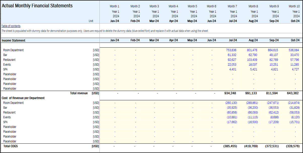This screenshot has width=303, height=153.
Task: Select the Month 10 column header
Action: coord(294,6)
